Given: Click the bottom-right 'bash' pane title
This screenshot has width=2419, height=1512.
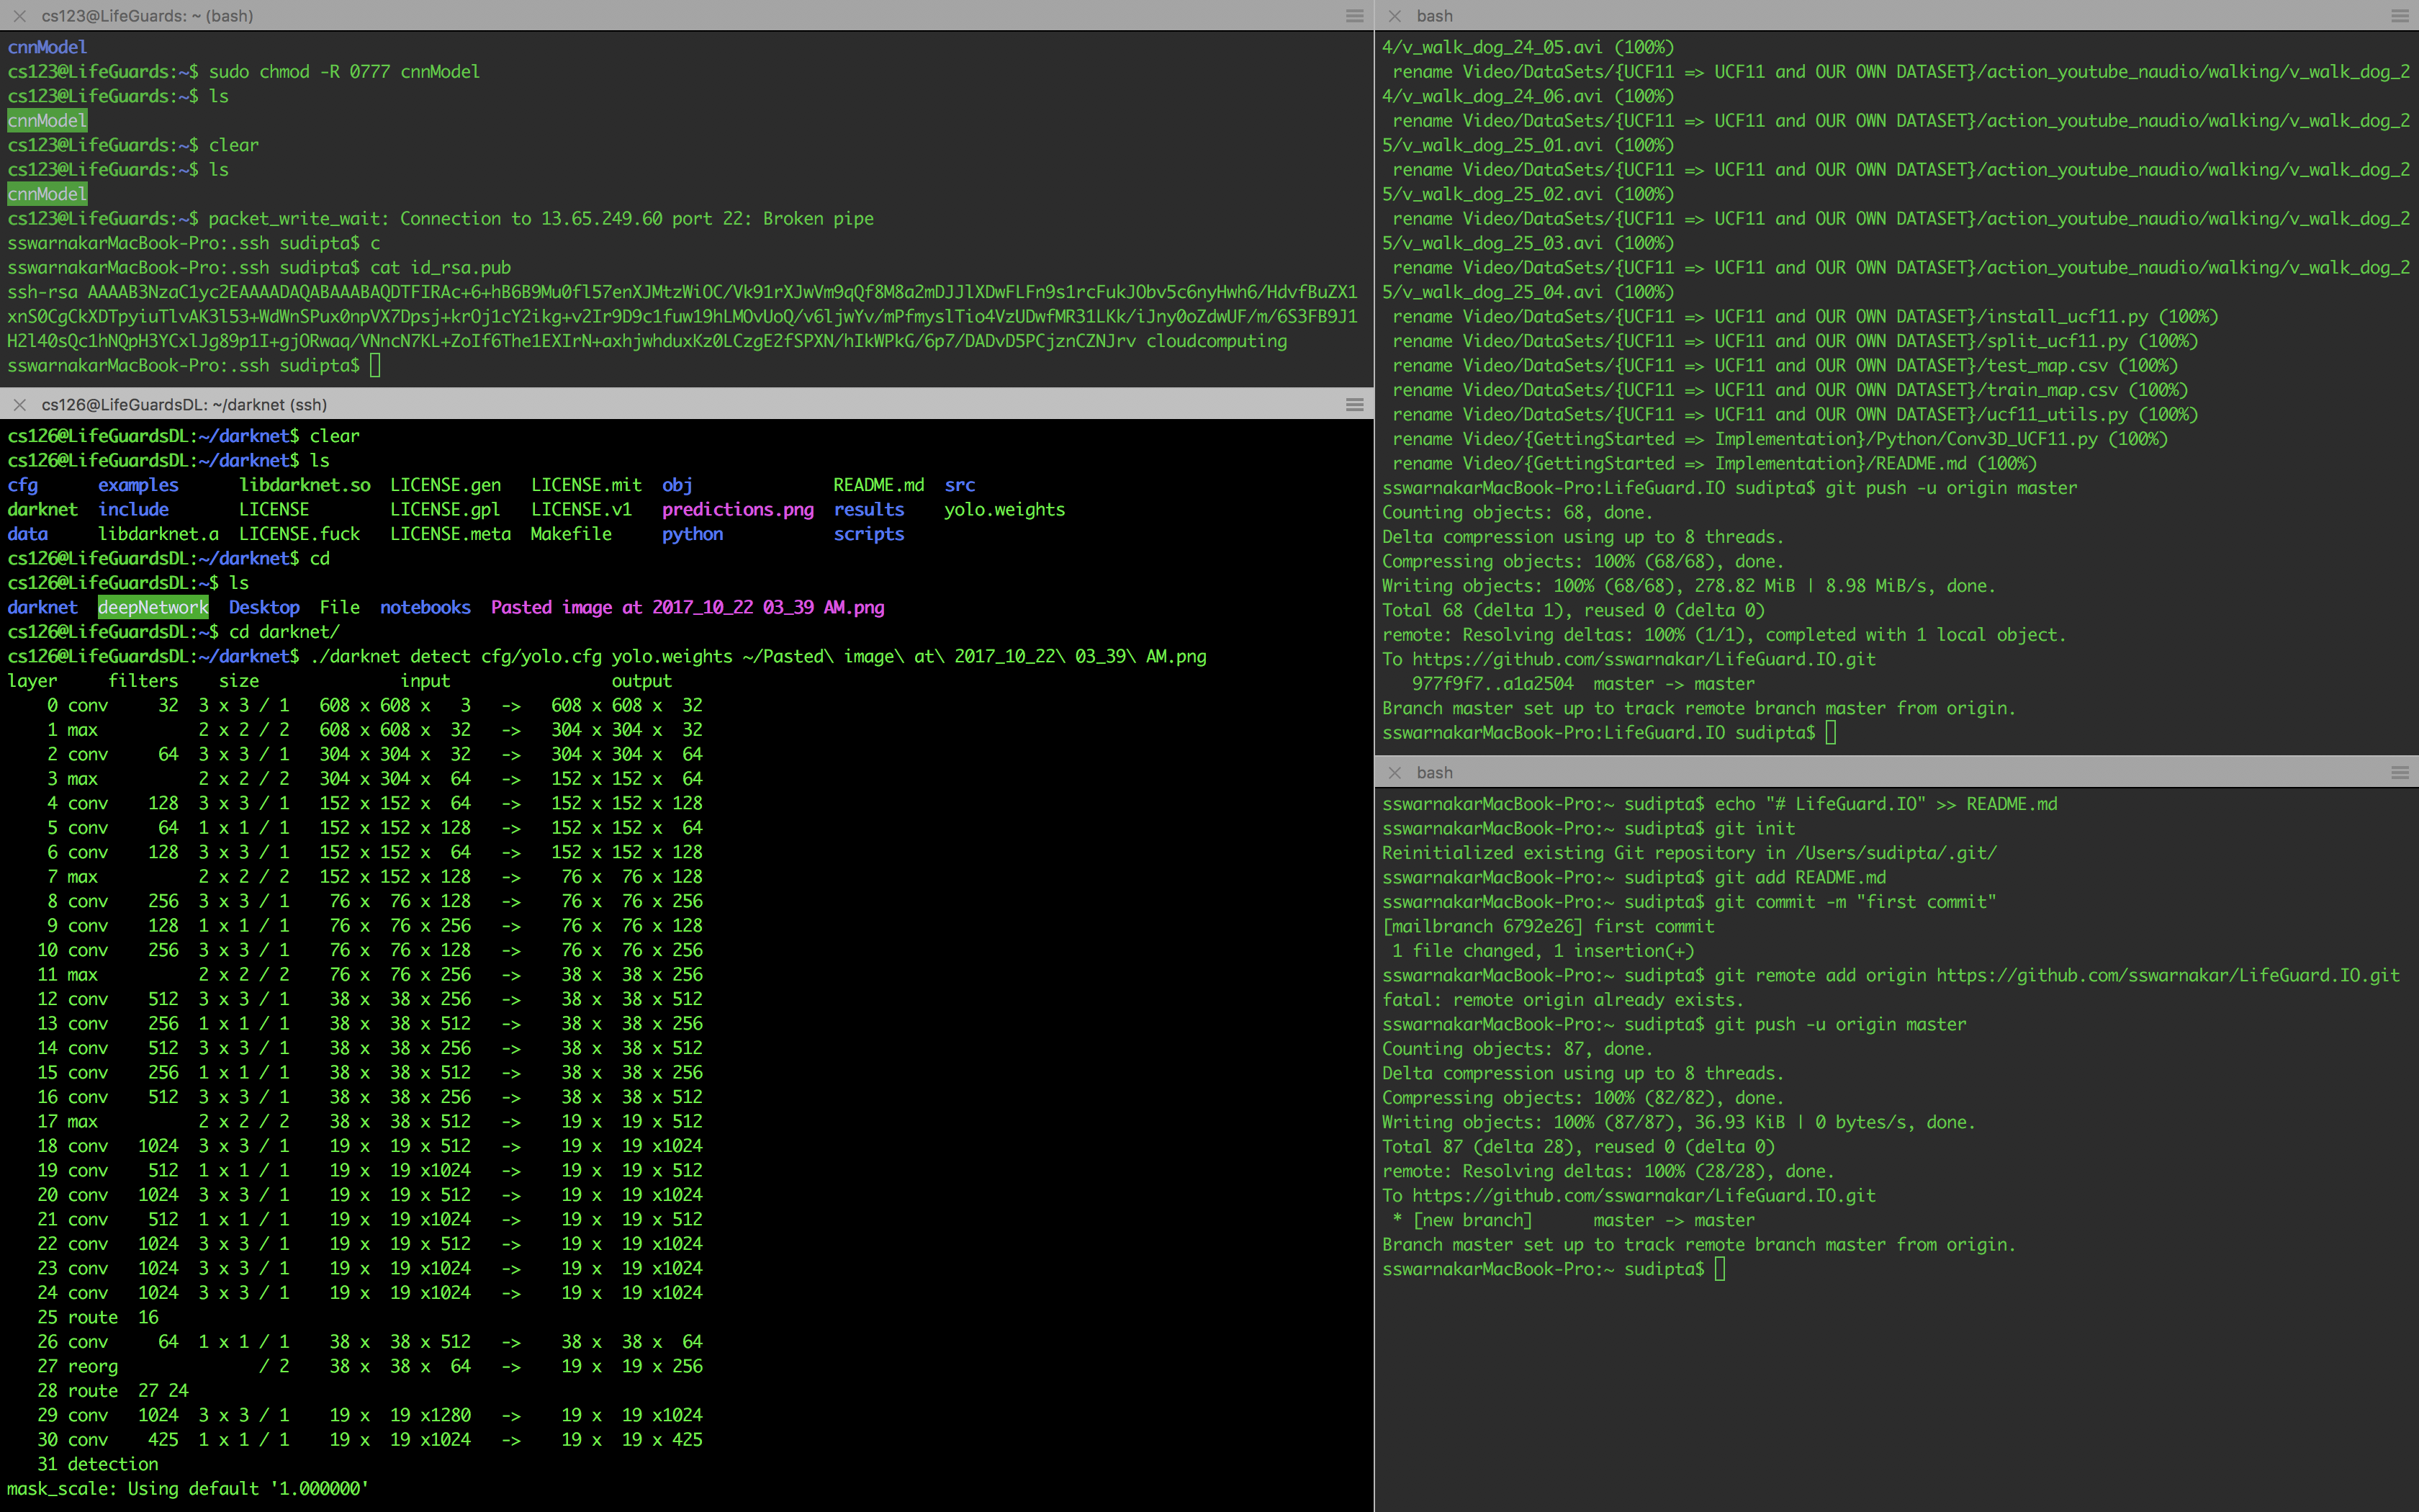Looking at the screenshot, I should point(1434,773).
